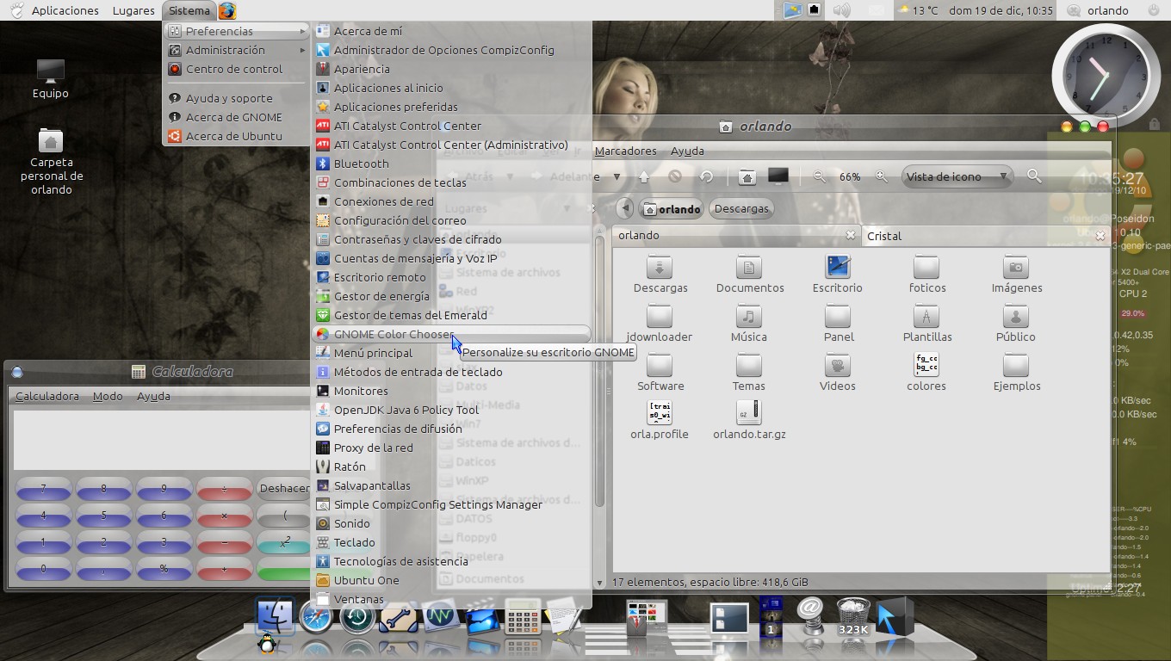Image resolution: width=1171 pixels, height=661 pixels.
Task: Select the Música folder
Action: pyautogui.click(x=749, y=324)
